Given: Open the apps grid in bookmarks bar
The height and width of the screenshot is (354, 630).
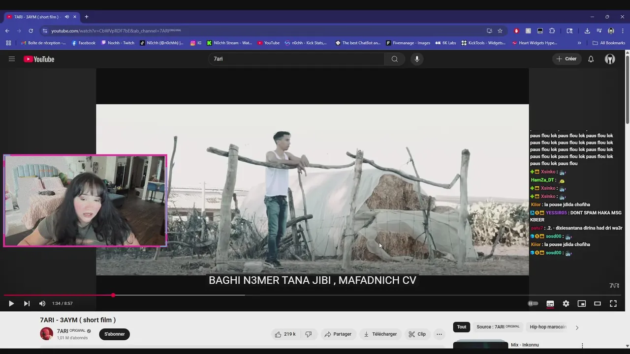Looking at the screenshot, I should (8, 43).
